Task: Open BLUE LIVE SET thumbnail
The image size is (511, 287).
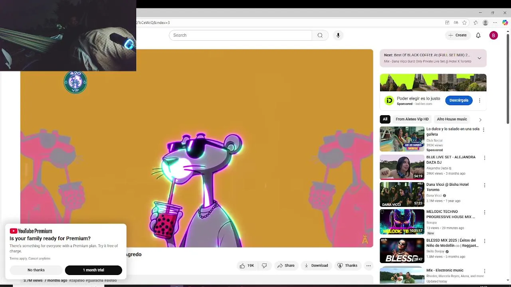Action: [x=402, y=167]
